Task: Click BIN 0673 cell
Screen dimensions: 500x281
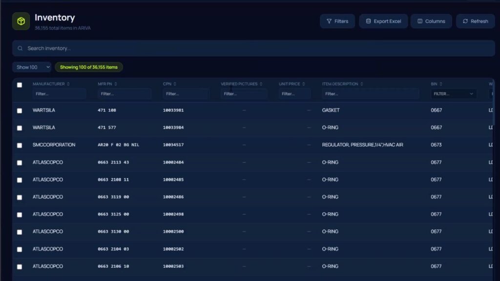Action: (x=436, y=144)
